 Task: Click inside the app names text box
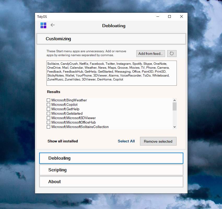coord(112,73)
